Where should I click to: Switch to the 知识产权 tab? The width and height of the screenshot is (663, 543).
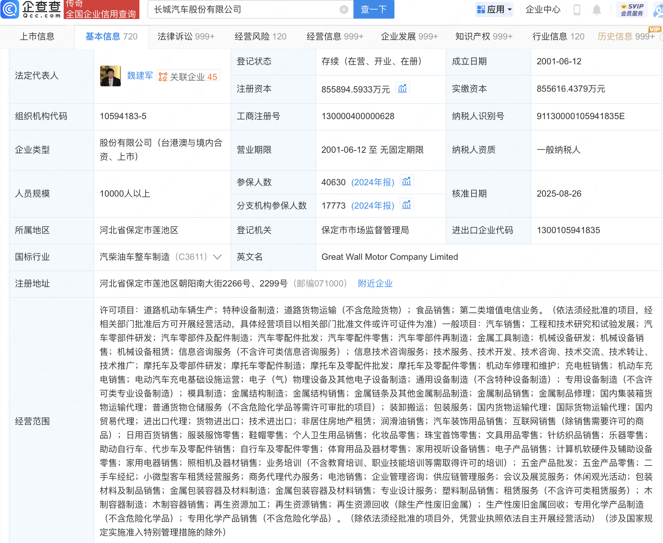click(x=483, y=37)
